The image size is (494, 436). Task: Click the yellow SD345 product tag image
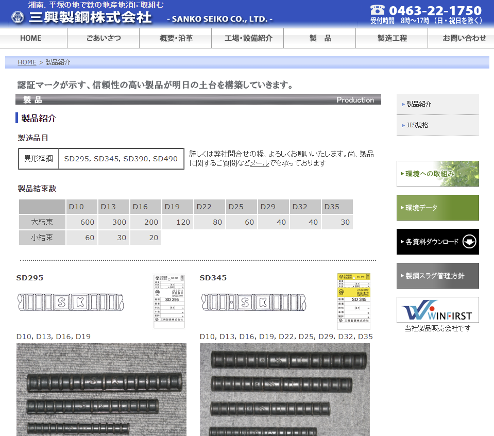353,301
